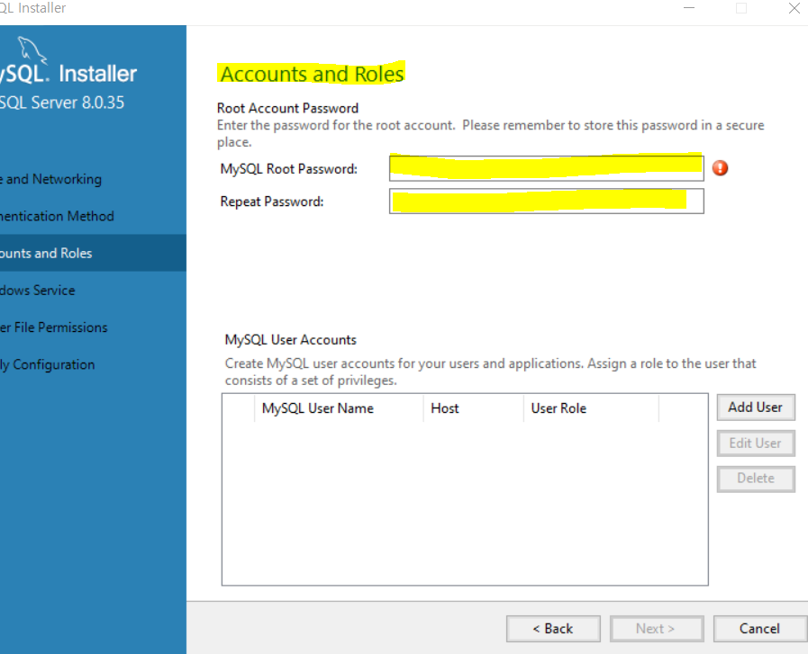Viewport: 808px width, 654px height.
Task: Select the Accounts and Roles step
Action: [x=93, y=253]
